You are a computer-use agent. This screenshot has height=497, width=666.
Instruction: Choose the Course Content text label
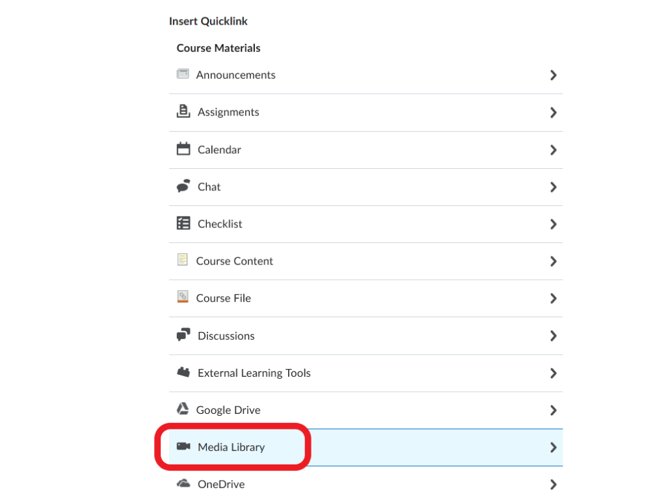click(x=234, y=261)
